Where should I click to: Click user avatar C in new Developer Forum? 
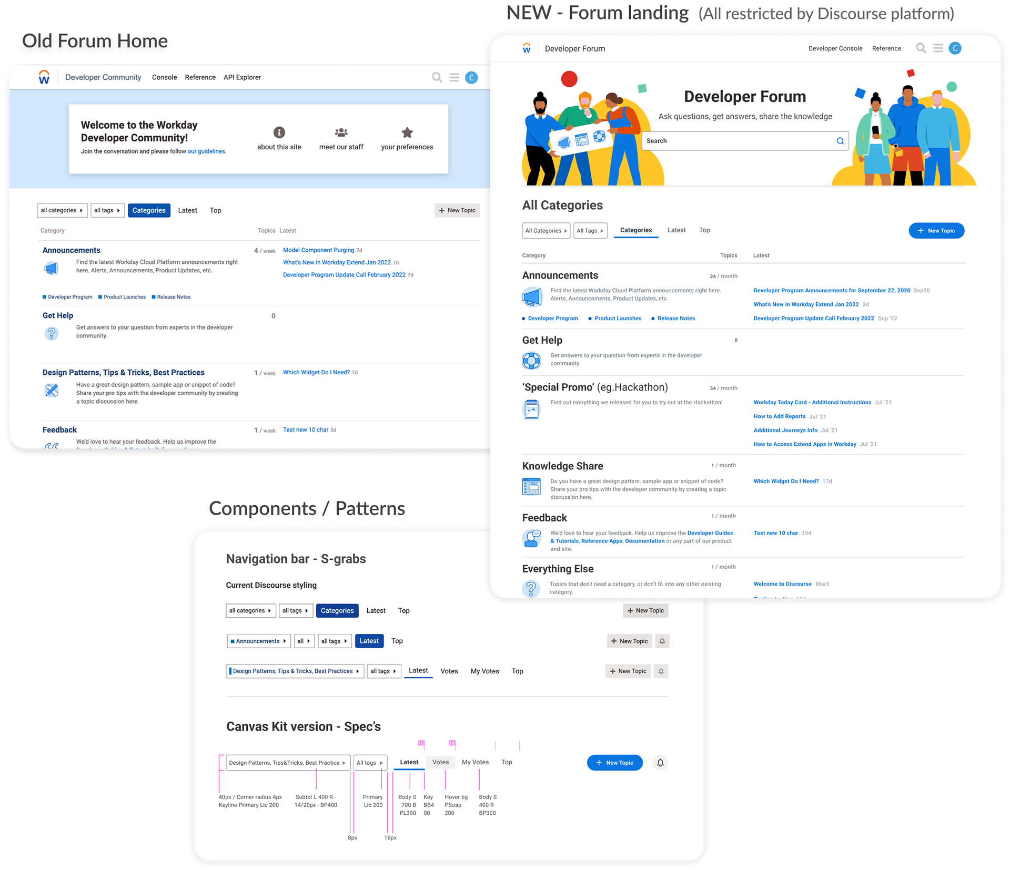[x=955, y=48]
